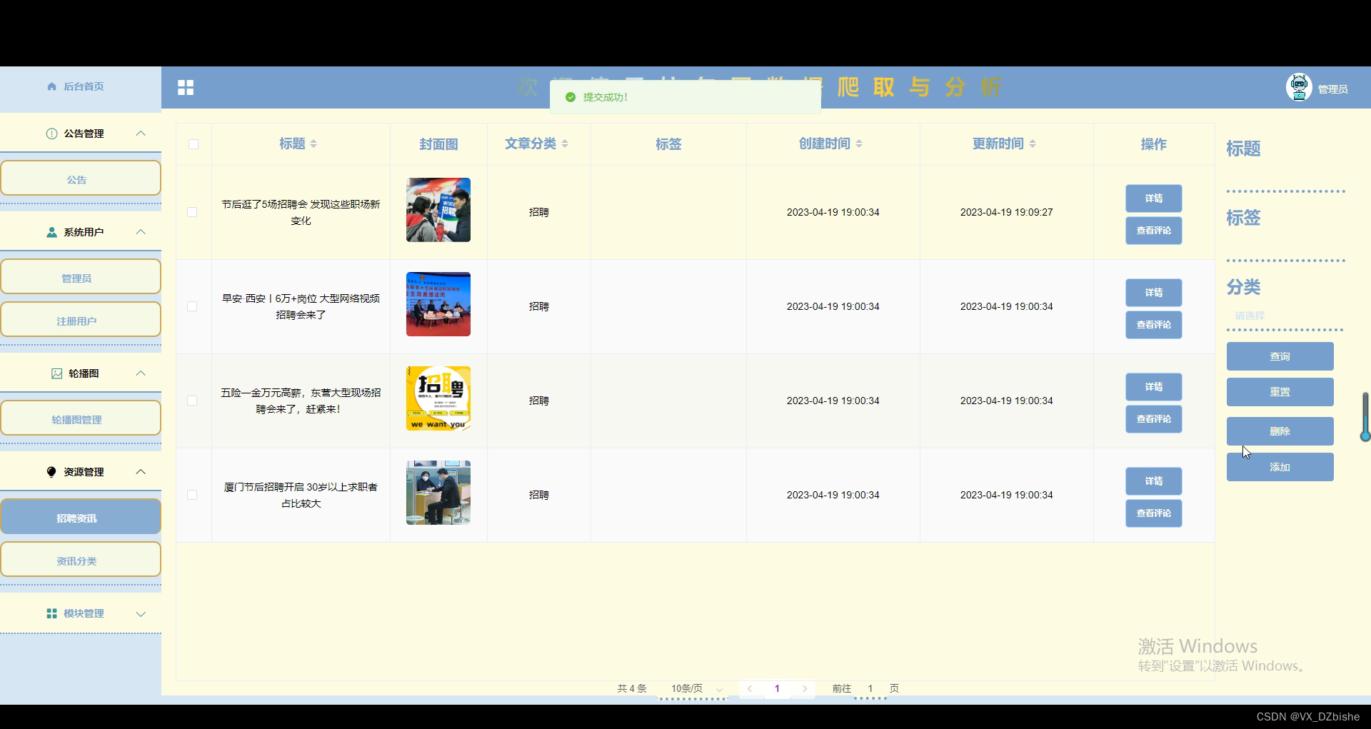The height and width of the screenshot is (729, 1371).
Task: Open cover image of 厦门节后招聘开启
Action: pos(438,493)
